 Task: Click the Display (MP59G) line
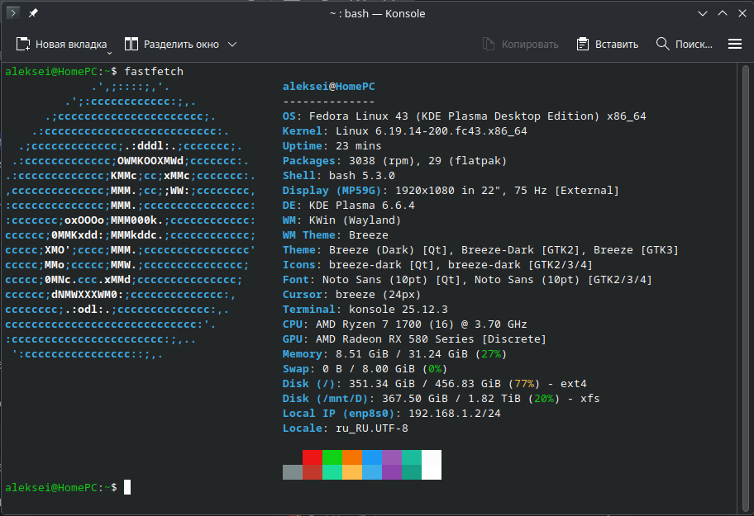click(451, 191)
